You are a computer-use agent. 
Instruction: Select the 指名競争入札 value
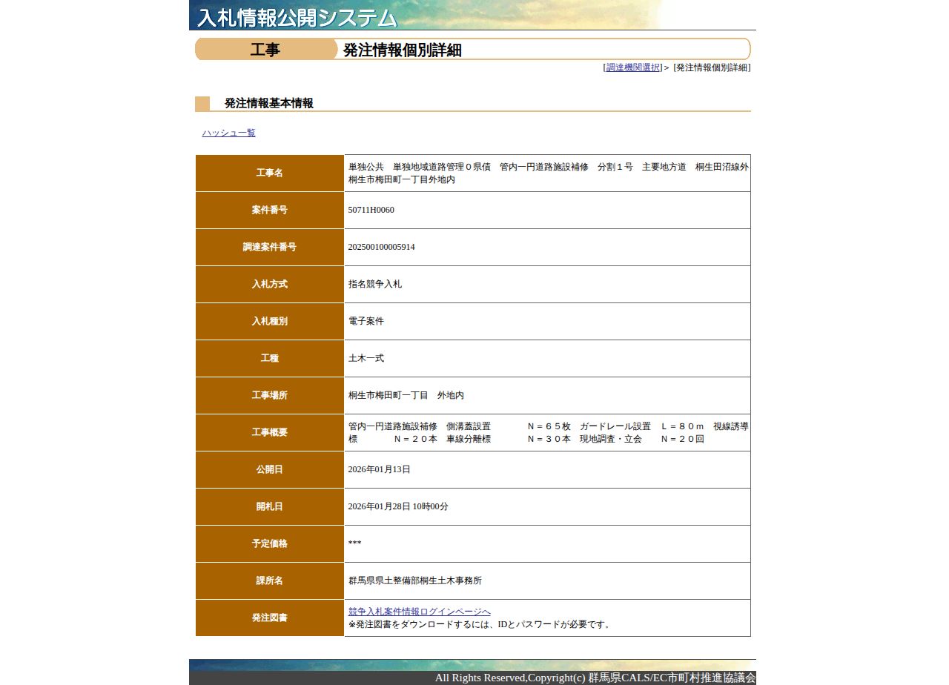[x=375, y=284]
